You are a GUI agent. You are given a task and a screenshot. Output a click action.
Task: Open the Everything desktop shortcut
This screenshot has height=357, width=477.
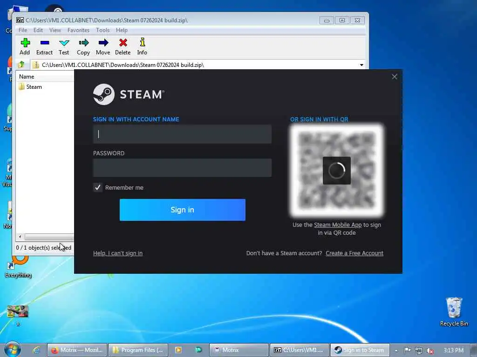(18, 267)
